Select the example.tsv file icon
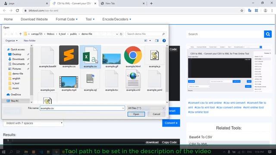 coord(112,79)
